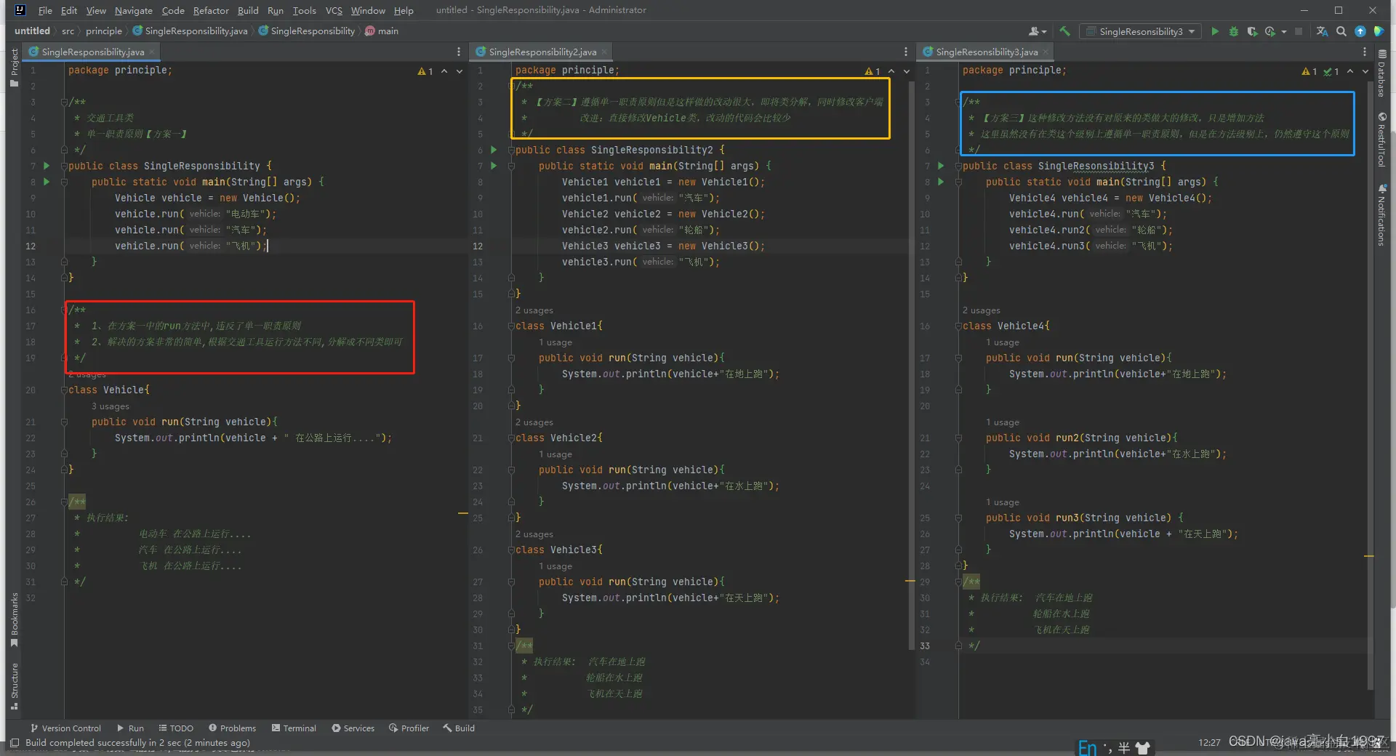
Task: Collapse the run3 method in SingleResonsibility3.java
Action: tap(958, 518)
